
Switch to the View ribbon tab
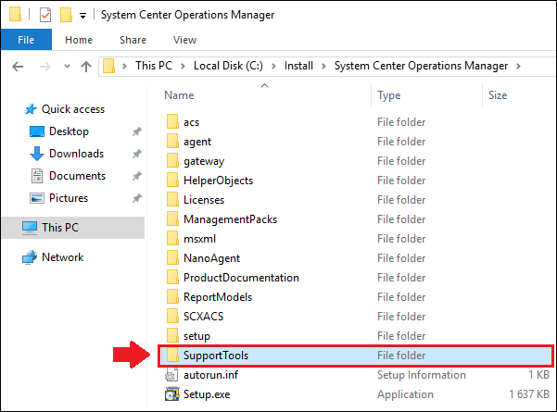(x=184, y=40)
